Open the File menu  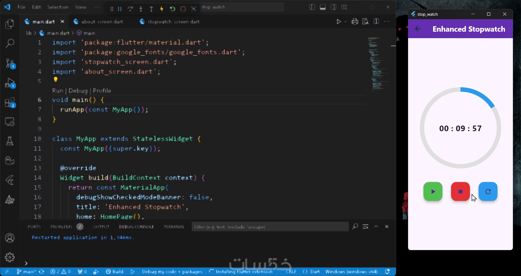(21, 7)
